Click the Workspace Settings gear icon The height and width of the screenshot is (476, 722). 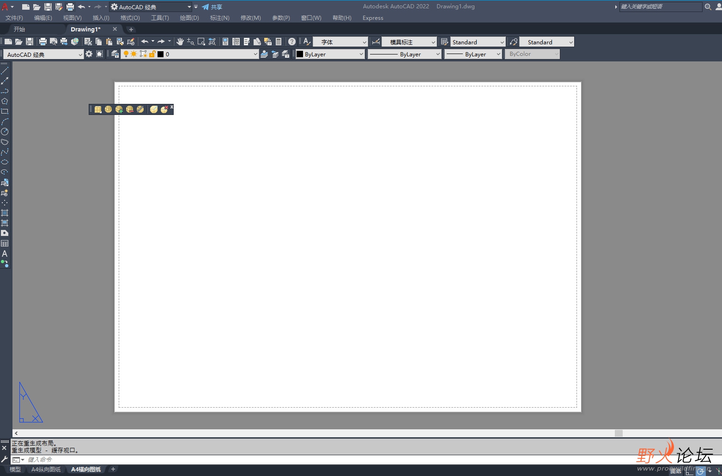pos(89,54)
